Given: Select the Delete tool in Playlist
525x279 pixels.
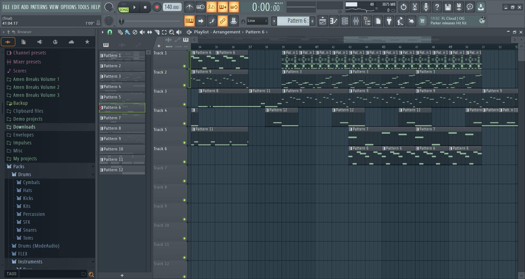Looking at the screenshot, I should coord(135,32).
